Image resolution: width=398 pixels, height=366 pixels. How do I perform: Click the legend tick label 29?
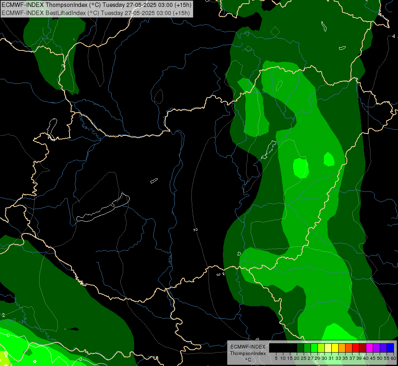coord(318,358)
